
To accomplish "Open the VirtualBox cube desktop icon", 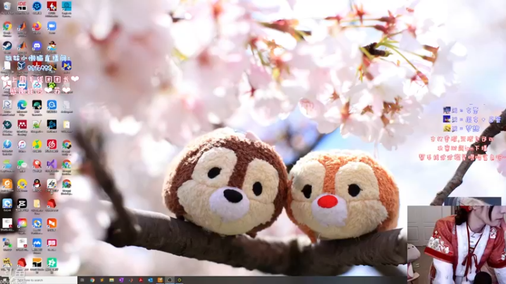I will [22, 66].
